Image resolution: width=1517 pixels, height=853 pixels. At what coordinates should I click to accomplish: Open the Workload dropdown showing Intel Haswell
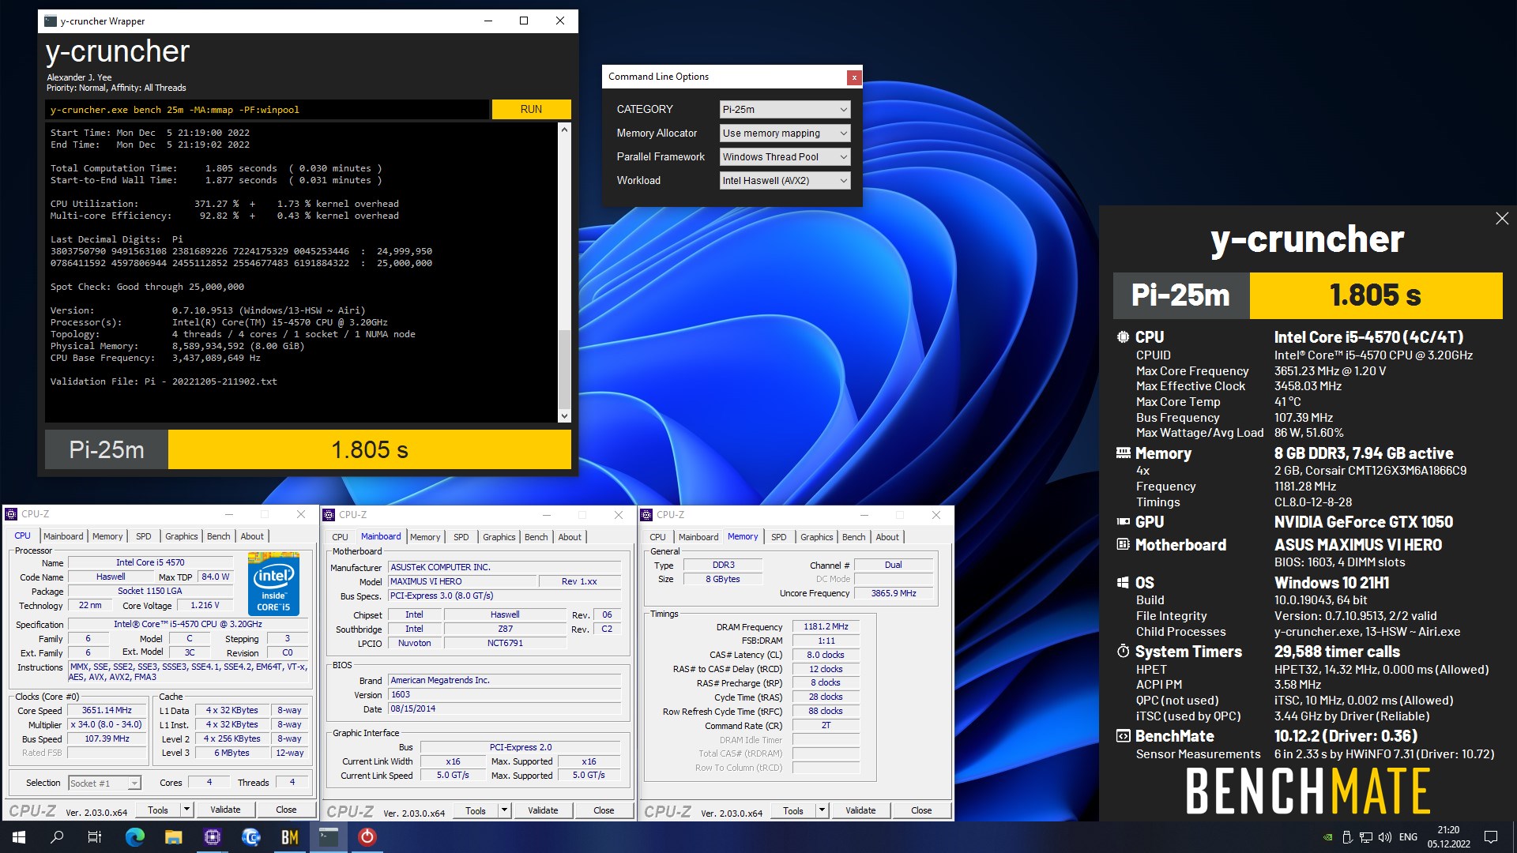(785, 181)
